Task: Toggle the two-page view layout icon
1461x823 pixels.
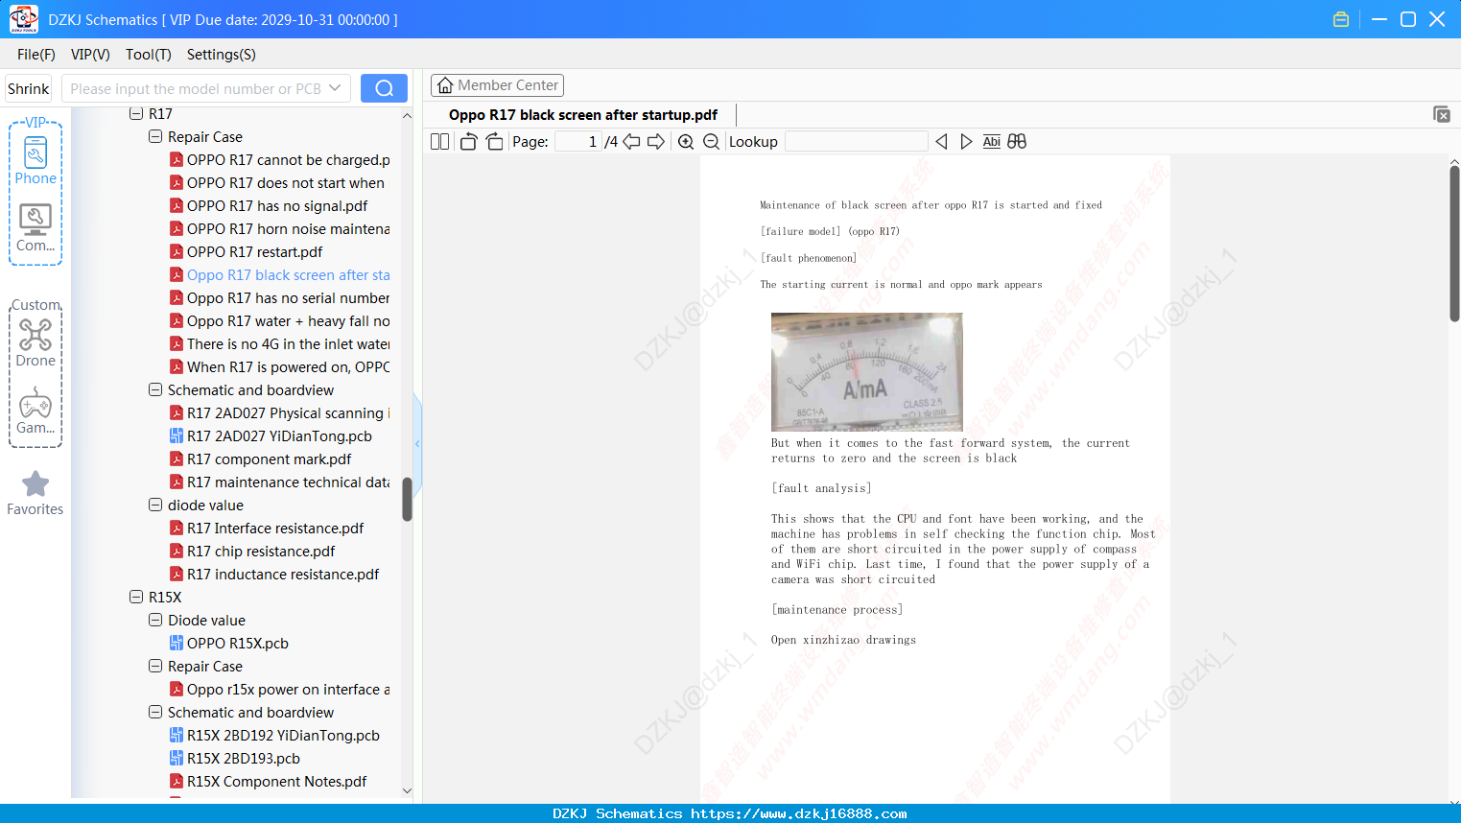Action: click(439, 142)
